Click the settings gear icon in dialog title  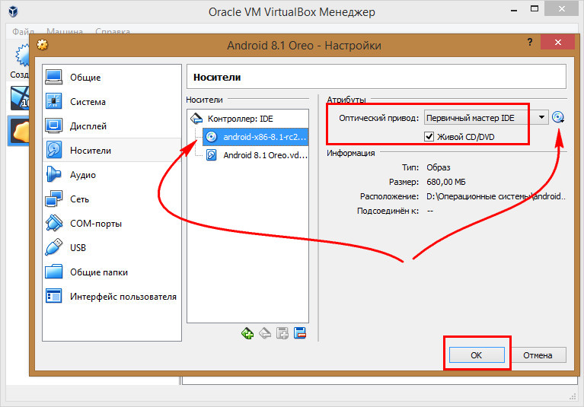tap(42, 45)
